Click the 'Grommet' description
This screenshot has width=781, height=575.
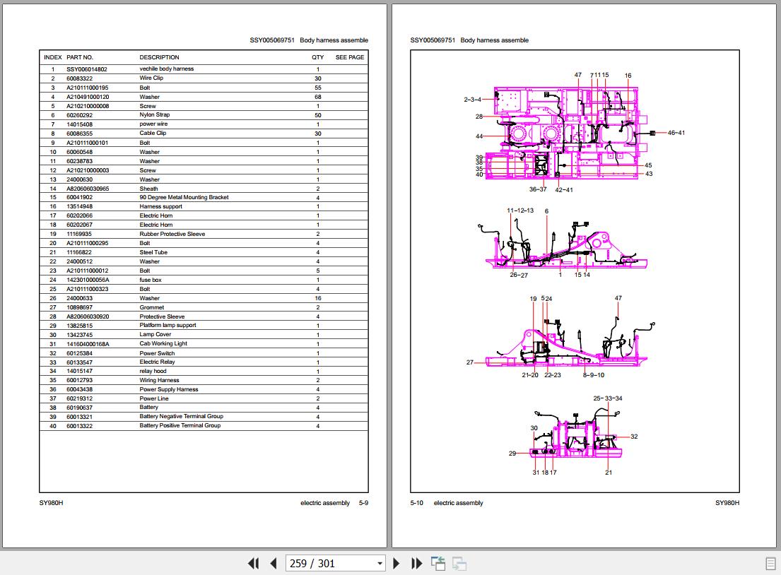(152, 308)
